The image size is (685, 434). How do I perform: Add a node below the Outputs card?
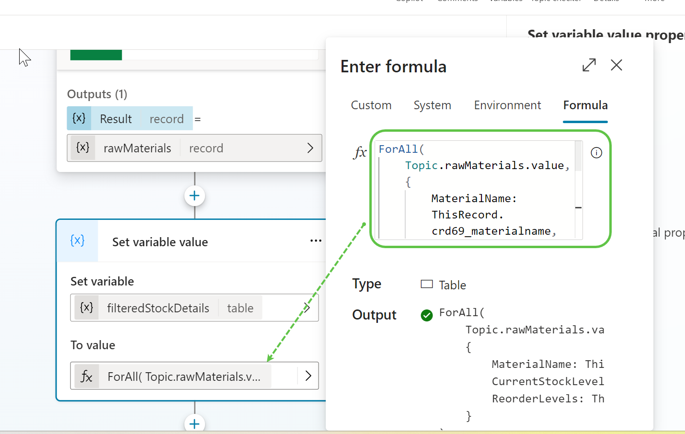(194, 195)
